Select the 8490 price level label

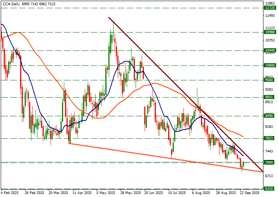[x=269, y=116]
